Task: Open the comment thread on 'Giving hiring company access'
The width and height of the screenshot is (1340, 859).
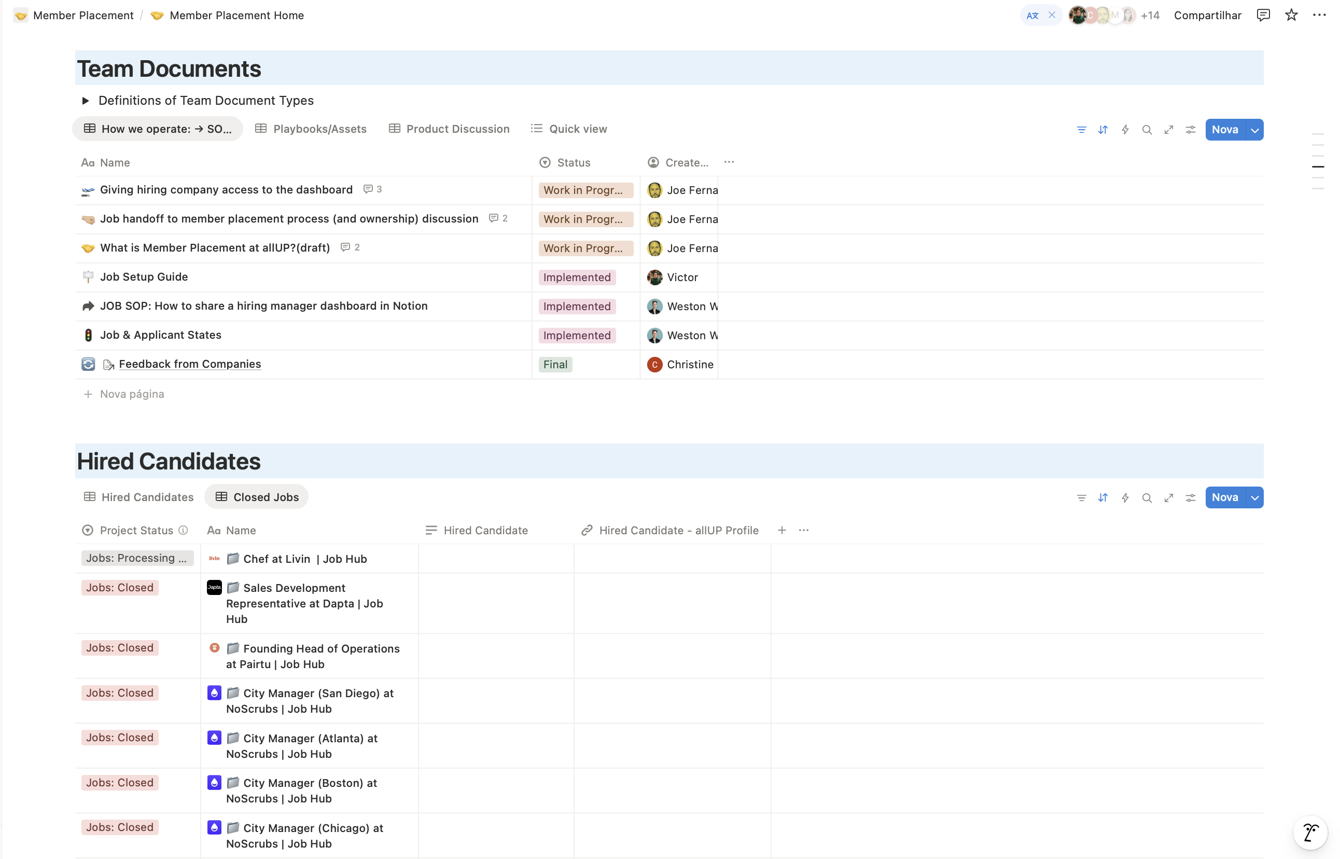Action: [372, 189]
